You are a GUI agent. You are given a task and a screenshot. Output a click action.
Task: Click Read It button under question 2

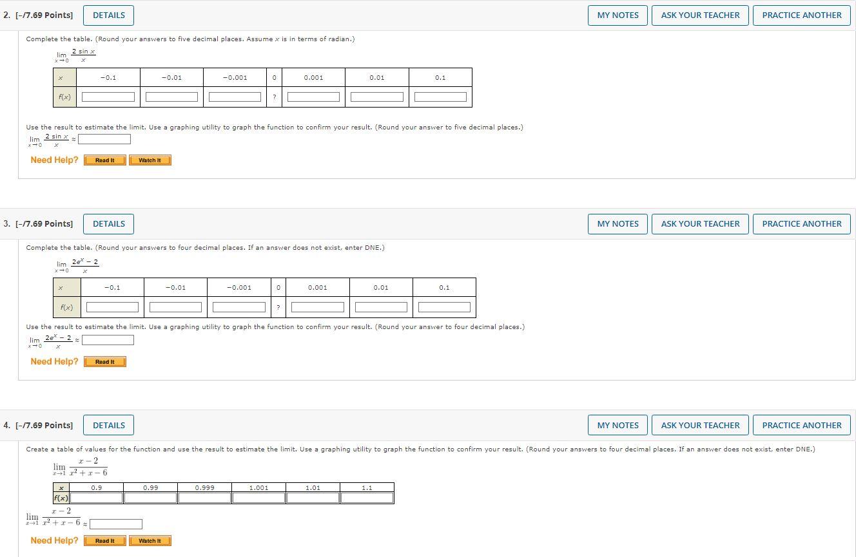(x=104, y=160)
